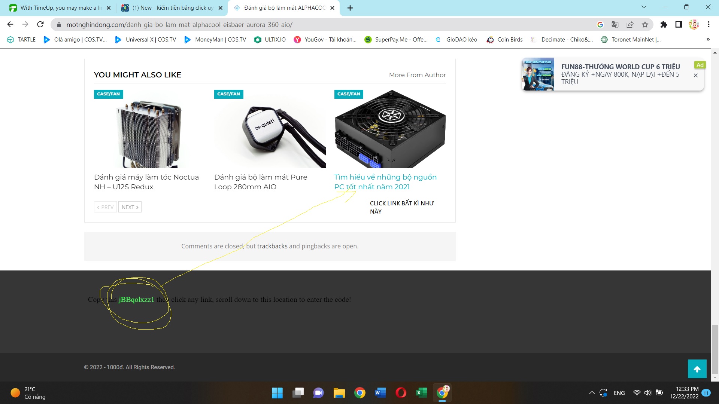Expand system tray hidden icons arrow
The width and height of the screenshot is (719, 404).
click(592, 393)
